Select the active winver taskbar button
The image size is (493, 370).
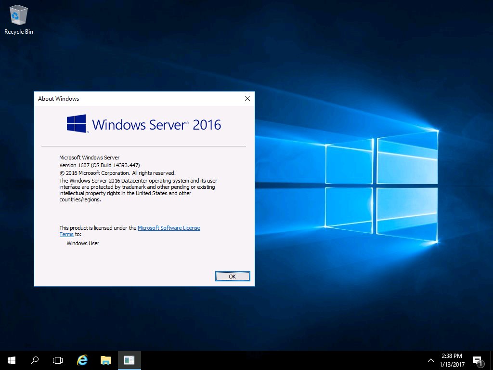pos(129,360)
